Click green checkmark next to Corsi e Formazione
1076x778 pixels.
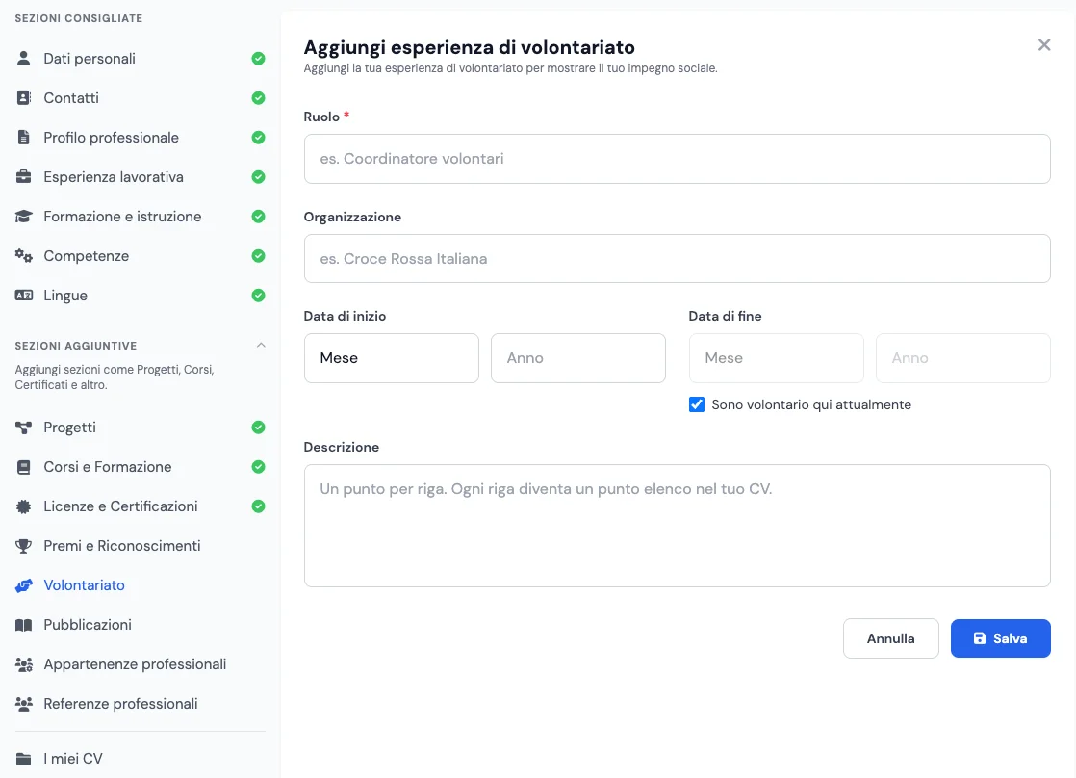pyautogui.click(x=258, y=467)
